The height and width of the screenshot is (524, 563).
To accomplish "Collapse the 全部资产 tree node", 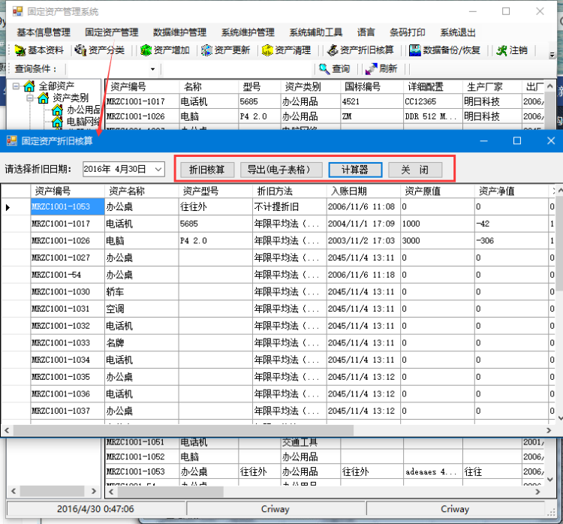I will tap(17, 86).
